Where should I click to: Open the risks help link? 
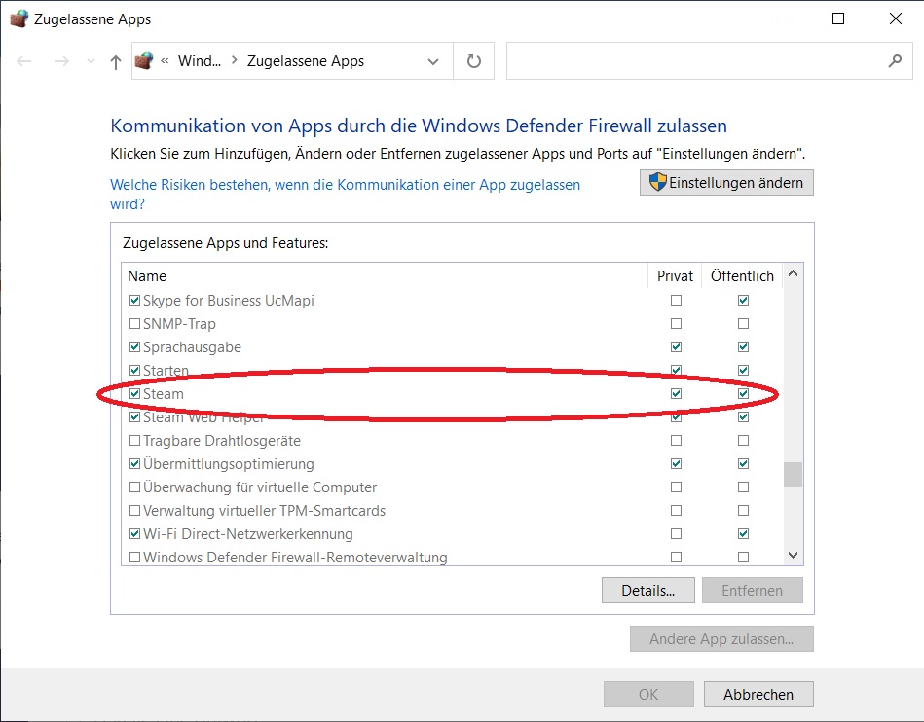(x=345, y=195)
